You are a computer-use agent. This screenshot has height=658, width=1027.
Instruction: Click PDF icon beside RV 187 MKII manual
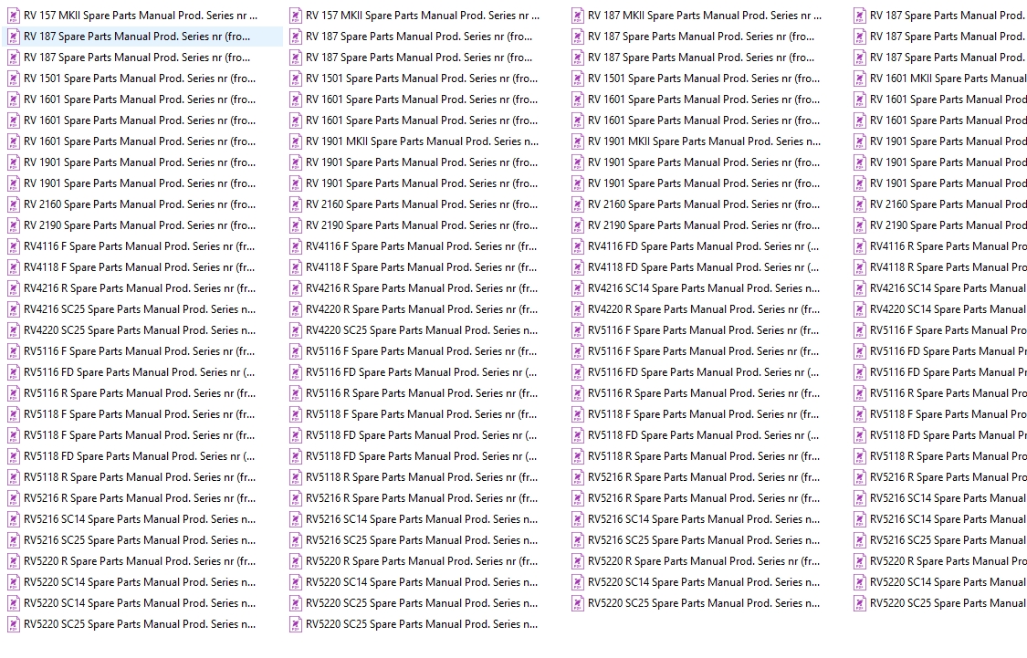tap(578, 16)
